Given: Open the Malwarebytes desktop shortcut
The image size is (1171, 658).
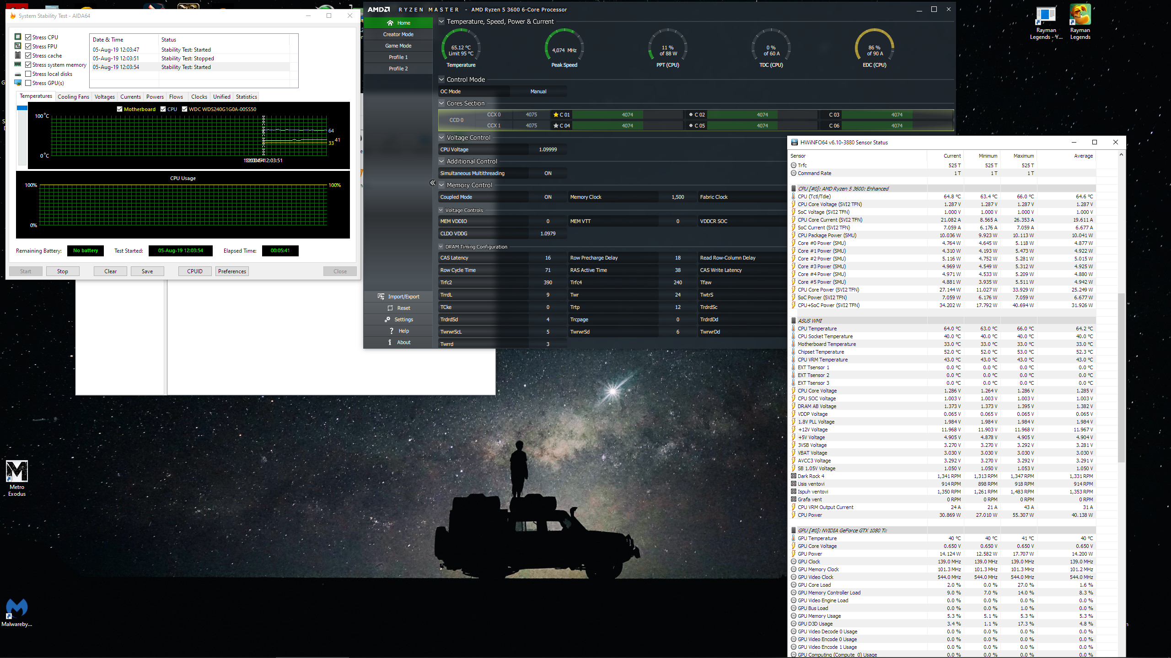Looking at the screenshot, I should (17, 612).
